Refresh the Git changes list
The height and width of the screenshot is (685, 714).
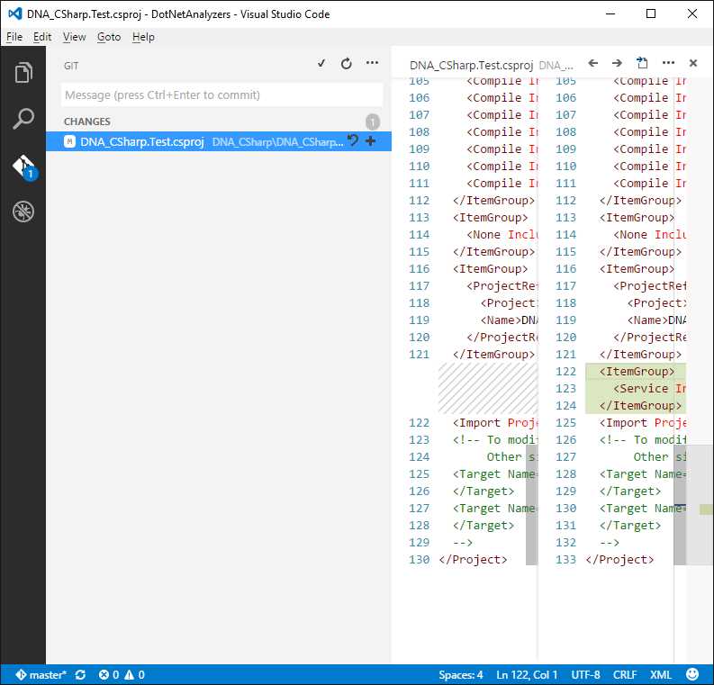[x=347, y=63]
